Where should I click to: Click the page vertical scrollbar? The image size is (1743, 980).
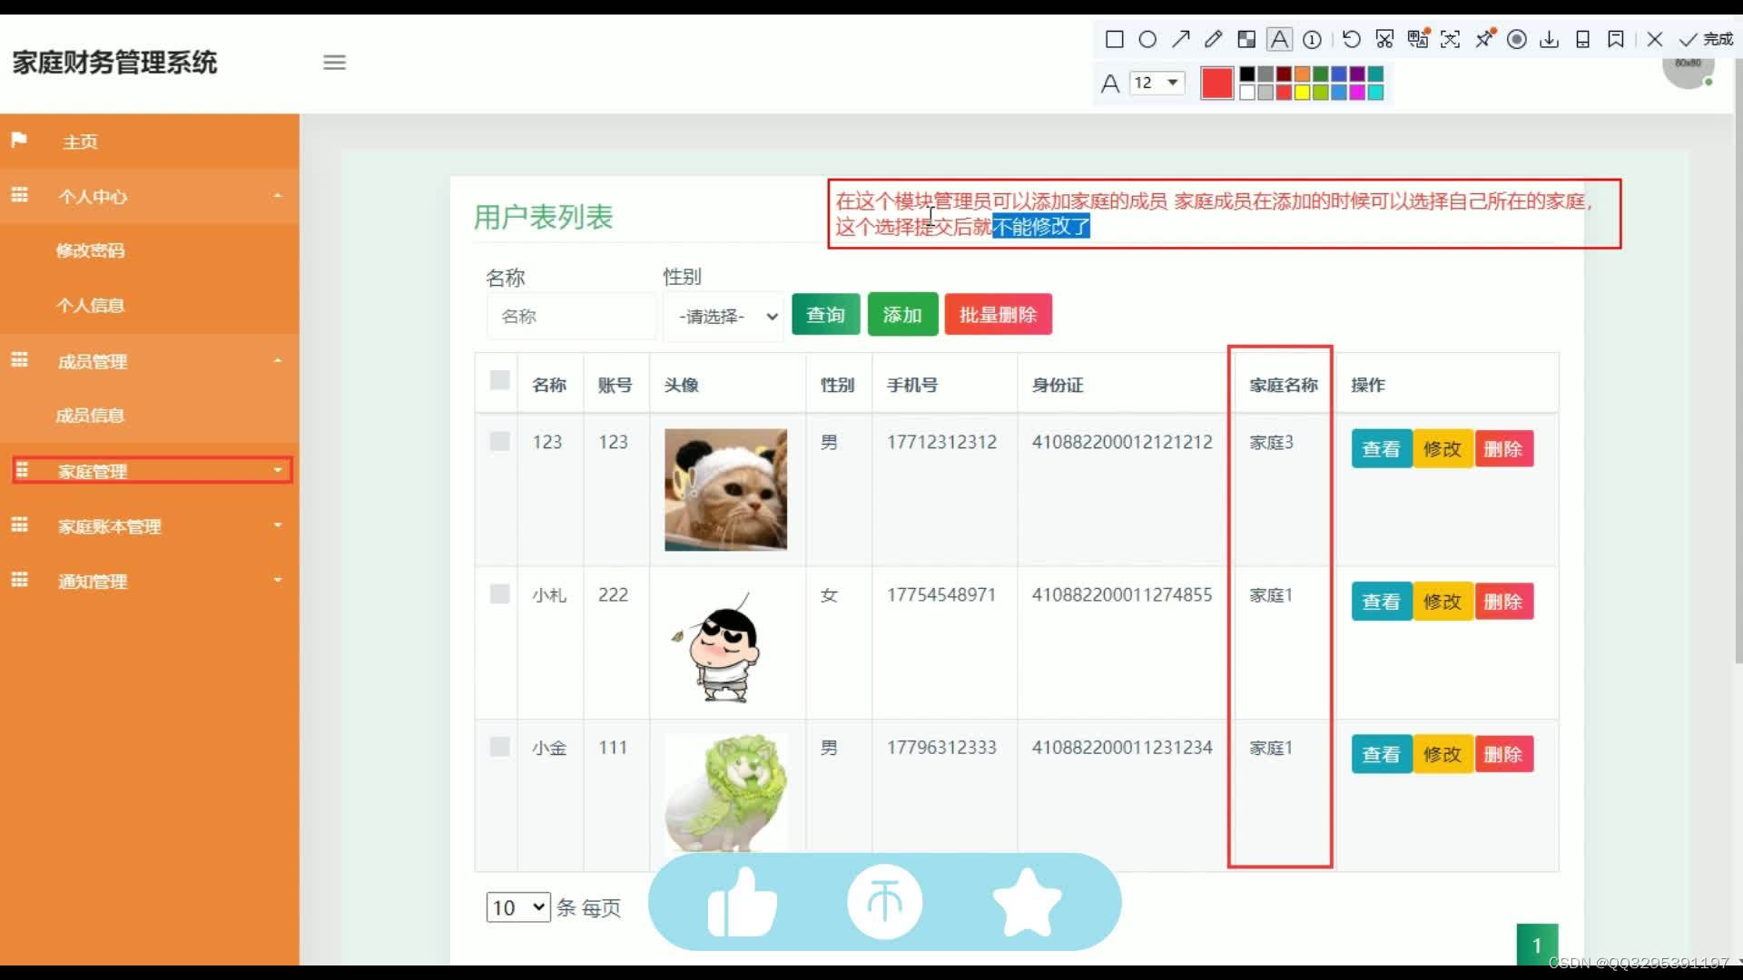tap(1738, 363)
